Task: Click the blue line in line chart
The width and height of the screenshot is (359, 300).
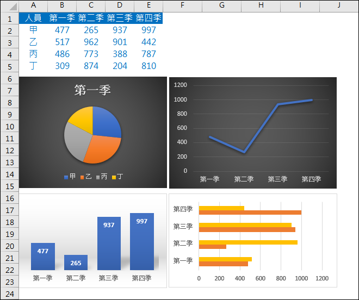Action: [261, 128]
